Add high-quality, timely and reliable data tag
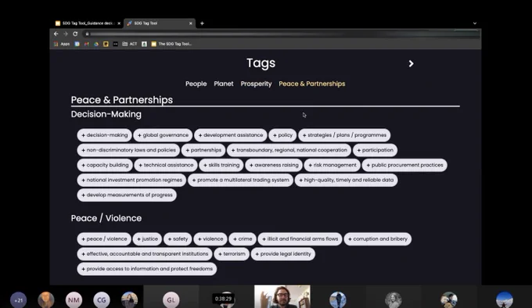532x308 pixels. tap(346, 180)
